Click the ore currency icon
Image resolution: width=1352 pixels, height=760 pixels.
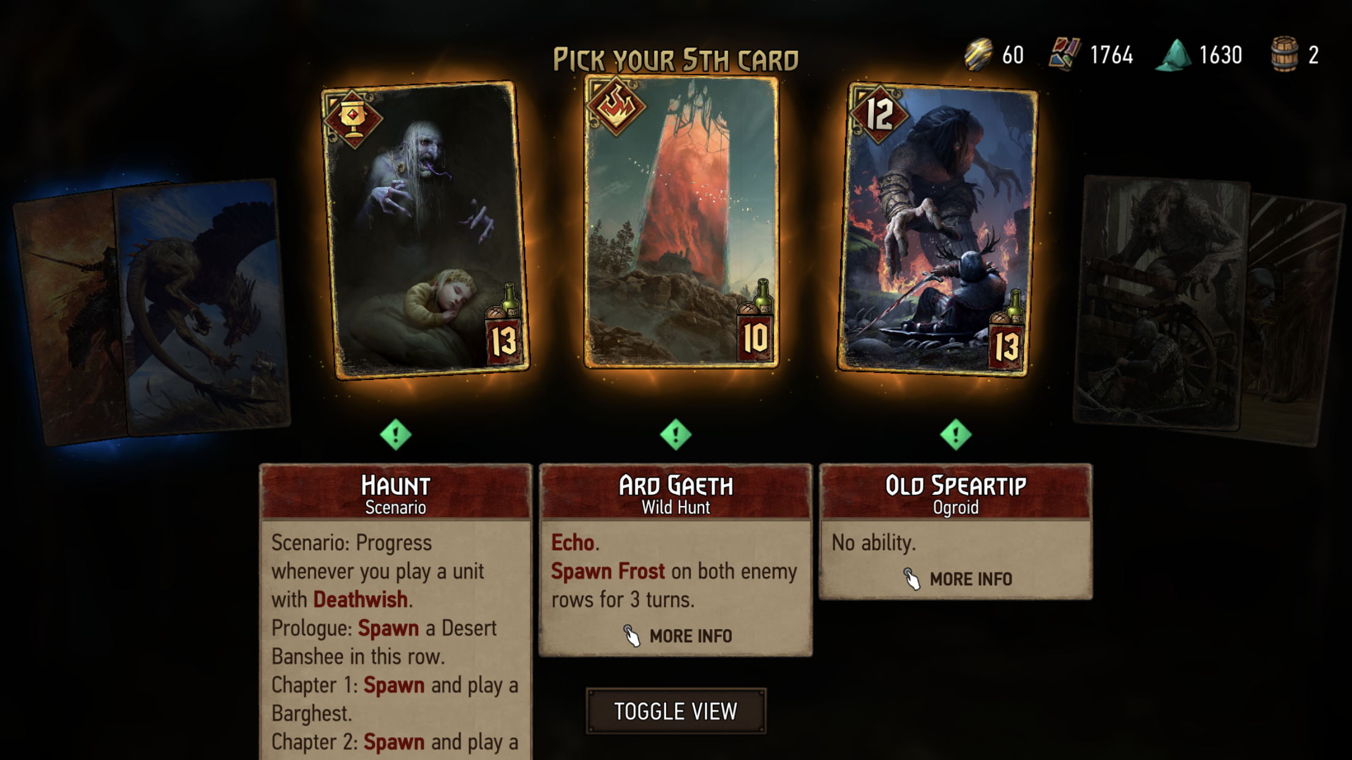tap(978, 54)
